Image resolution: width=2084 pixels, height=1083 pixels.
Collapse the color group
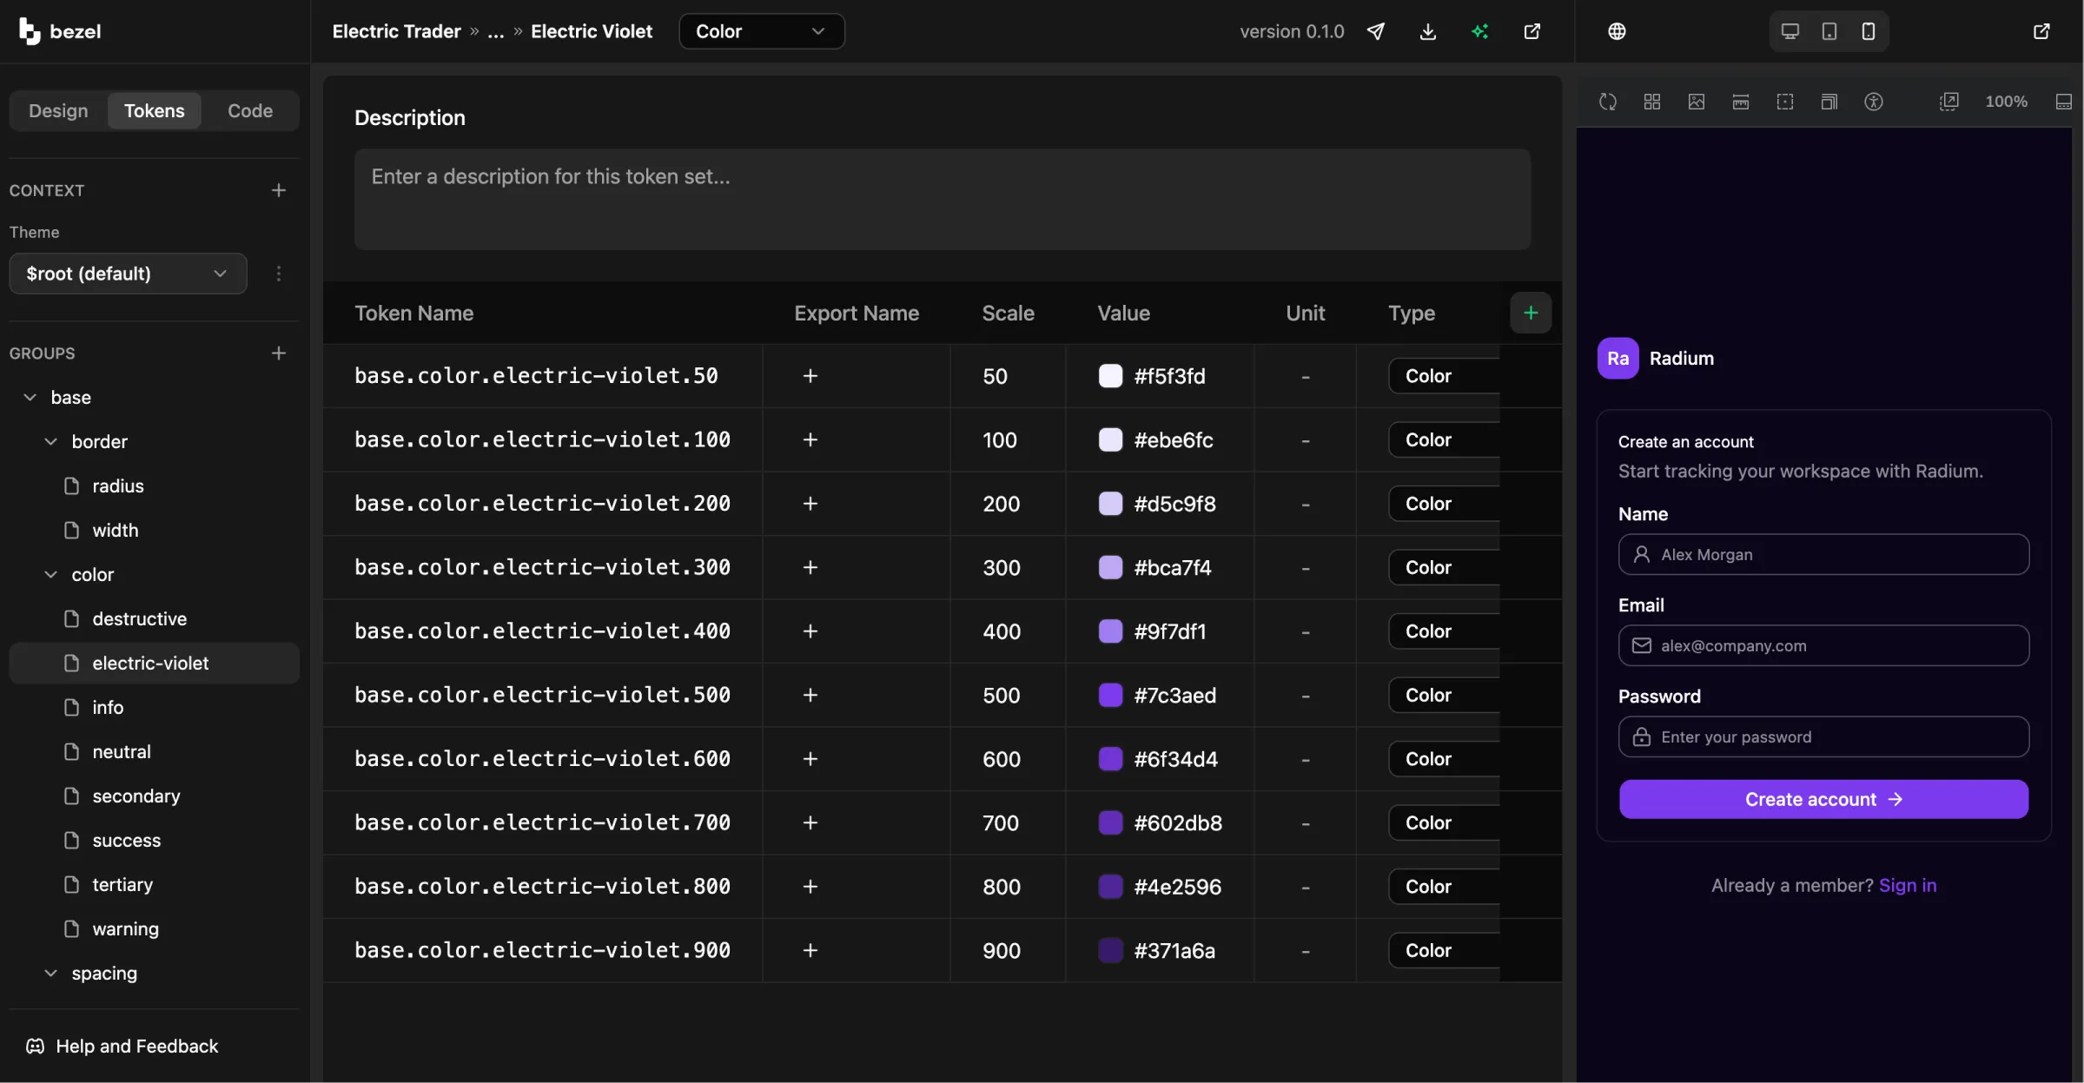coord(50,574)
